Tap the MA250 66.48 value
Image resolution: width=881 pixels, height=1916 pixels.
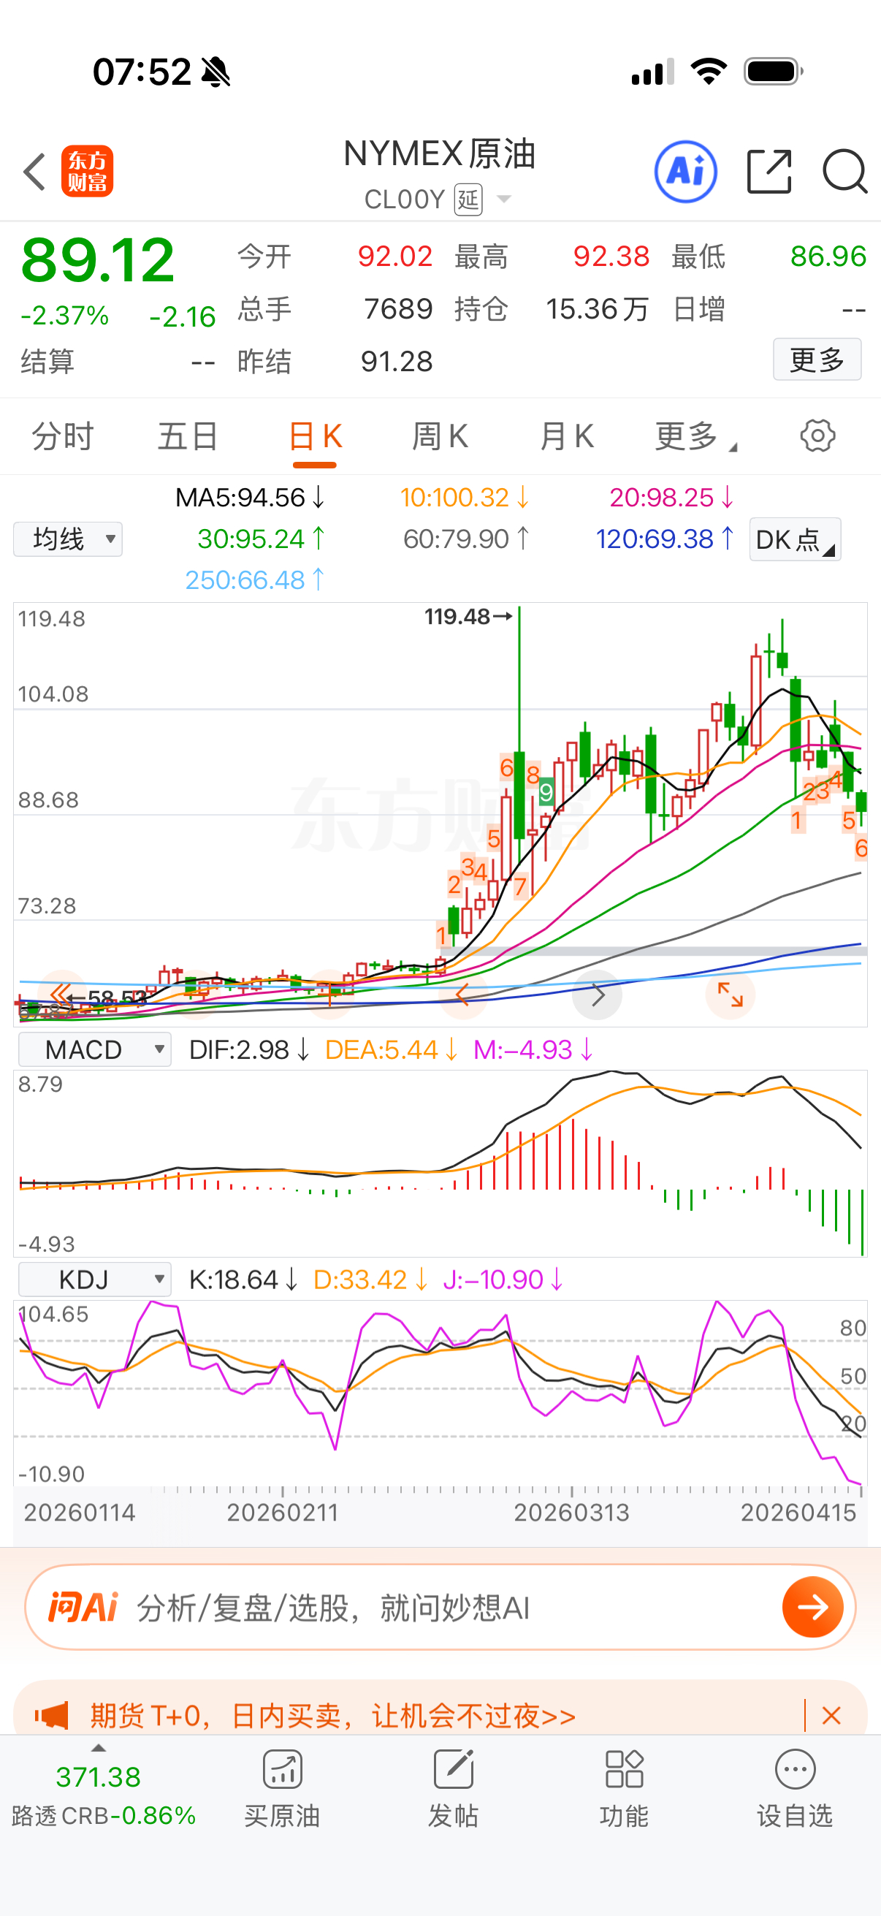tap(255, 580)
